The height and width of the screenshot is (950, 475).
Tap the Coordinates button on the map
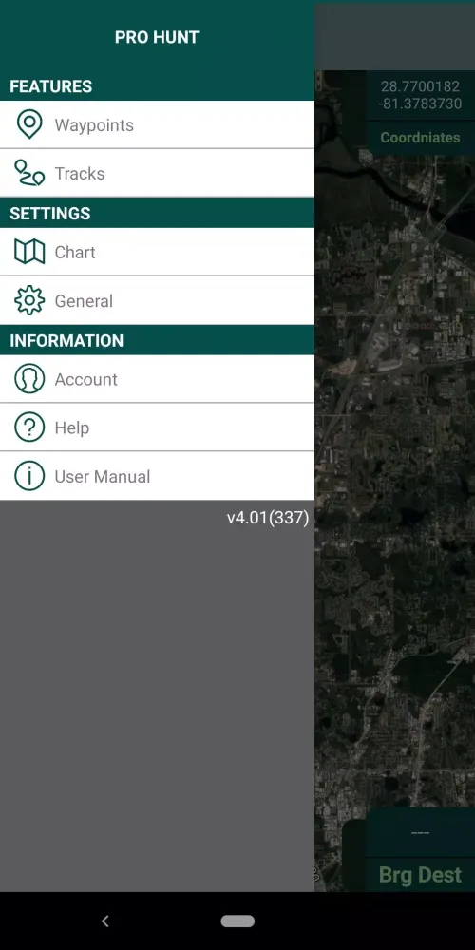tap(421, 138)
